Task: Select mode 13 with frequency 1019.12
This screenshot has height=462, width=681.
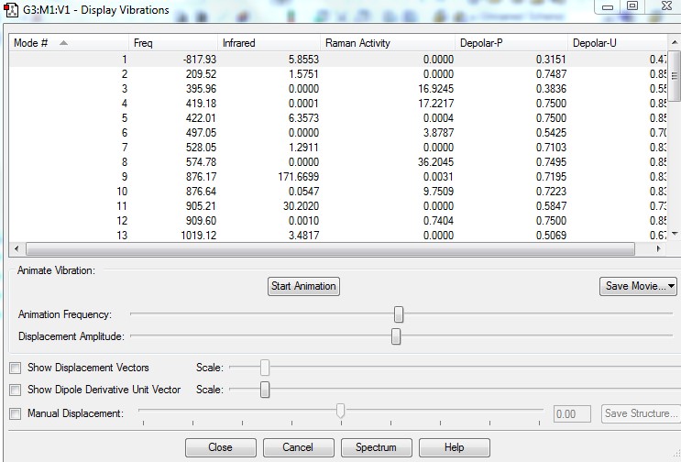Action: coord(338,236)
